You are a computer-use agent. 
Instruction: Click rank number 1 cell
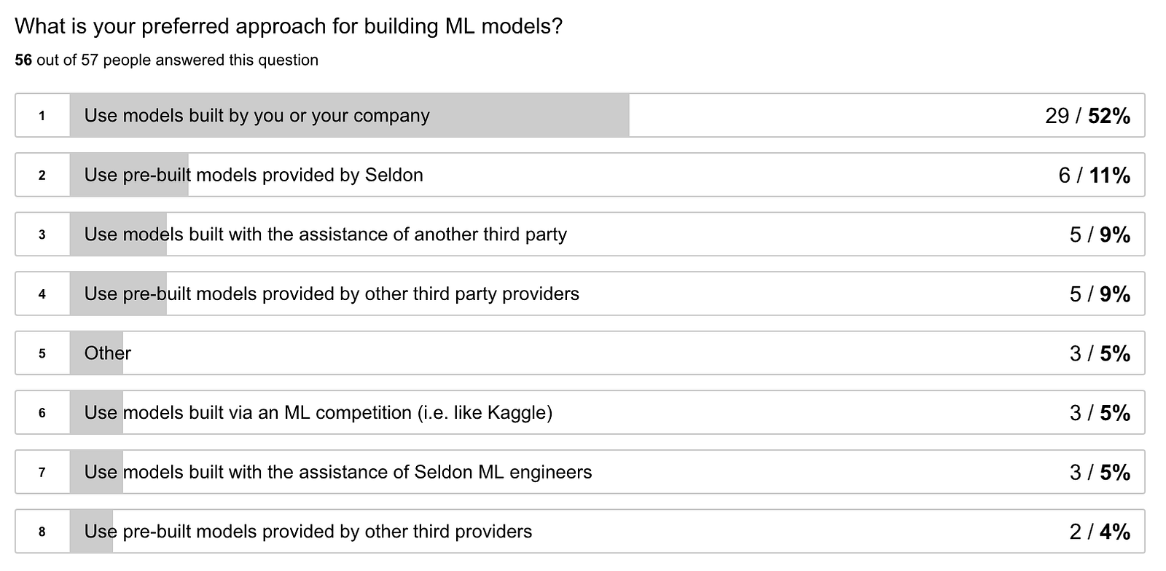click(42, 116)
